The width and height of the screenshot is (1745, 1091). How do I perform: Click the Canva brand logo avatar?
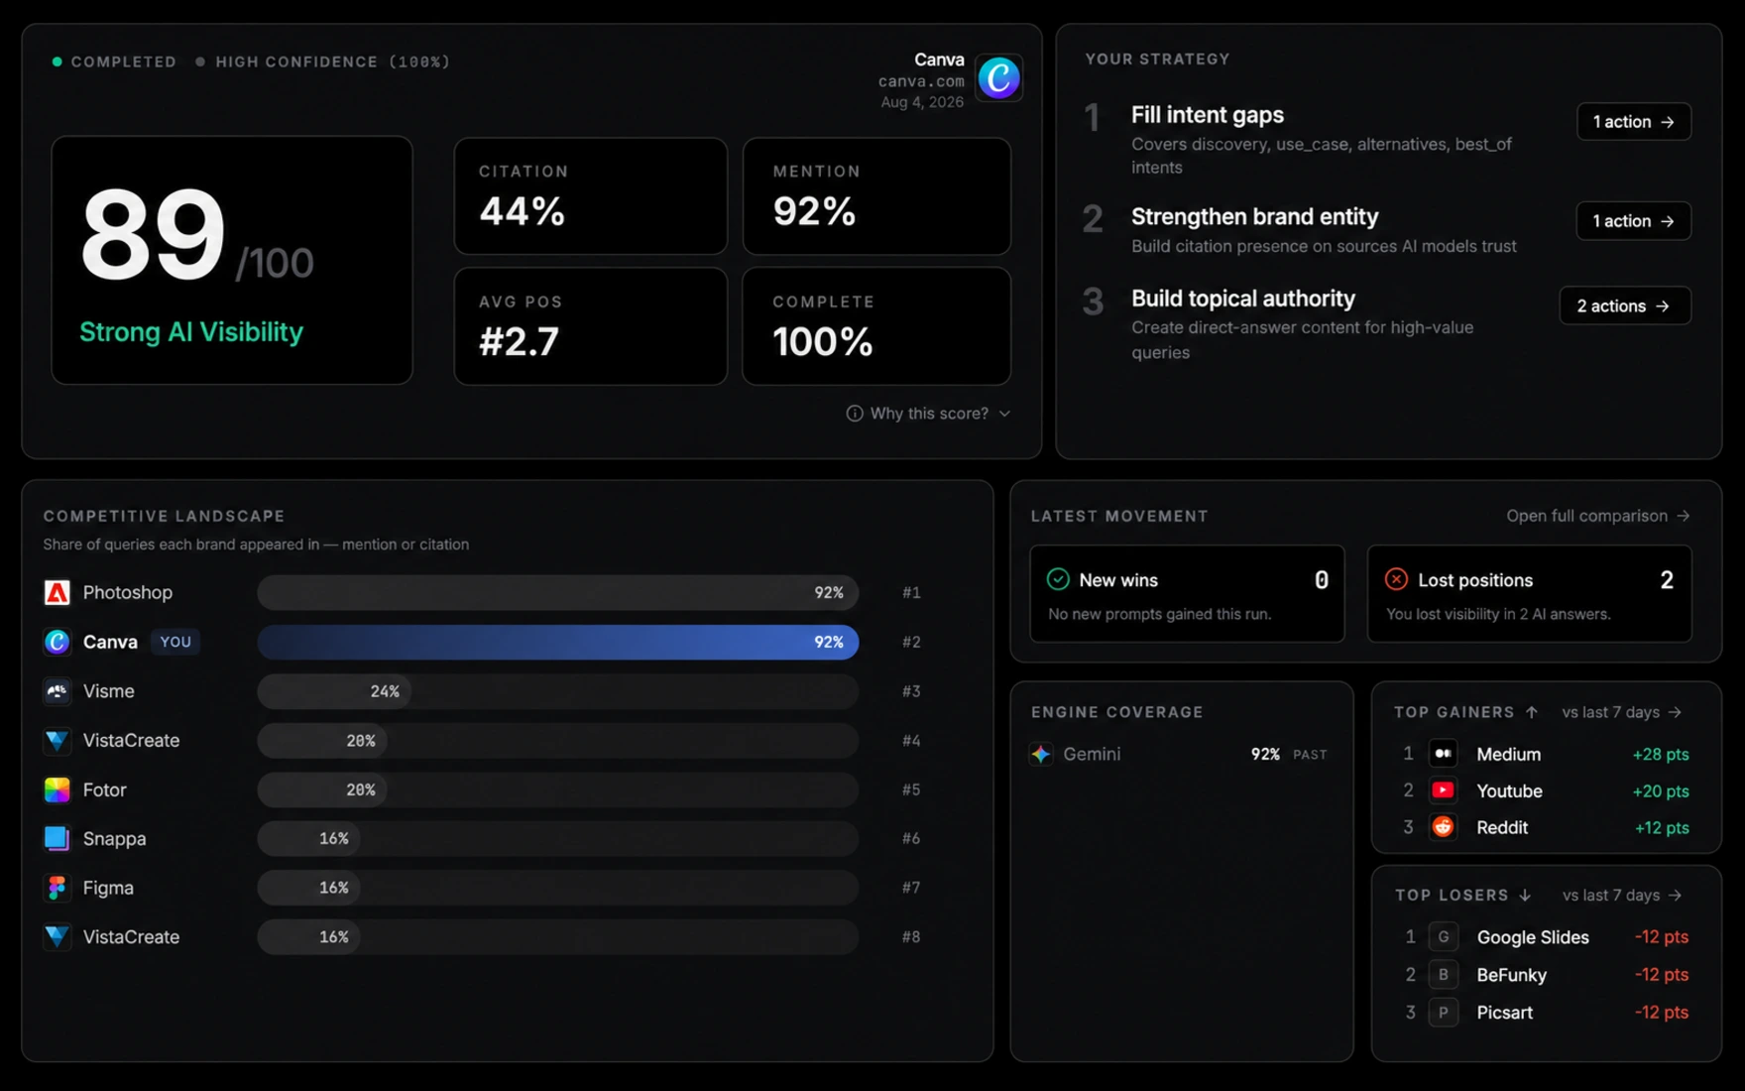click(998, 77)
